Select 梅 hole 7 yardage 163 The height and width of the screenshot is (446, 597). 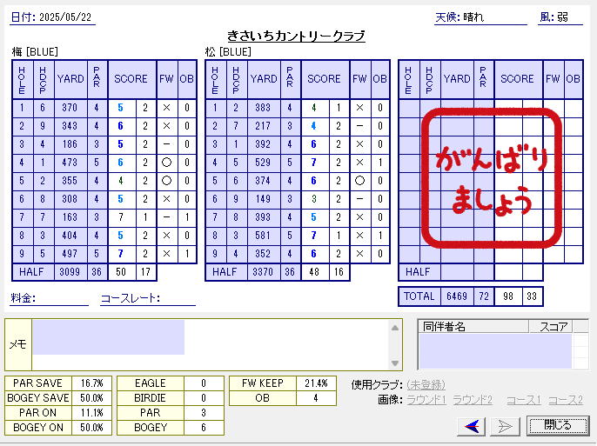pos(70,217)
